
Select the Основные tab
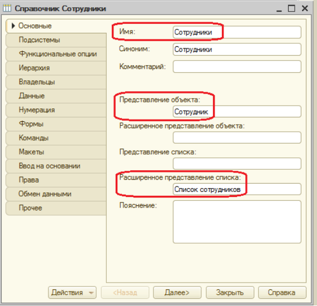click(x=56, y=26)
